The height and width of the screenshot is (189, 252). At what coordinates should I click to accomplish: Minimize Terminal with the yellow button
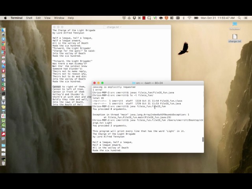pos(98,83)
